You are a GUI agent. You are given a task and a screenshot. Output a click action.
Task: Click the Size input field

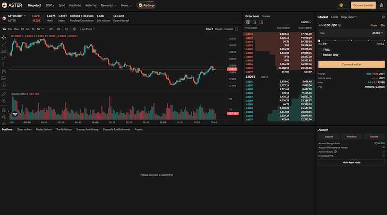[x=339, y=33]
